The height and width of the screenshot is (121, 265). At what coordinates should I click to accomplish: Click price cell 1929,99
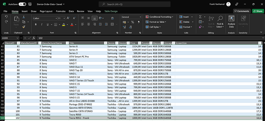pos(135,57)
